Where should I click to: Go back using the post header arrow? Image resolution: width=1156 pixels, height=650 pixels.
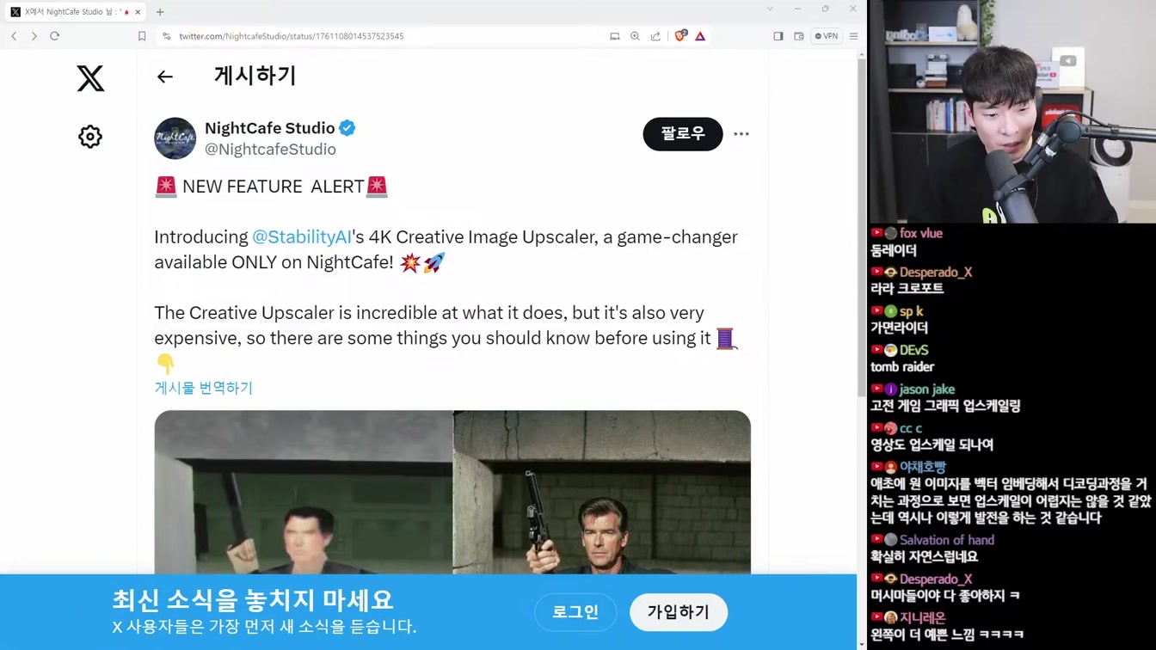(x=165, y=77)
